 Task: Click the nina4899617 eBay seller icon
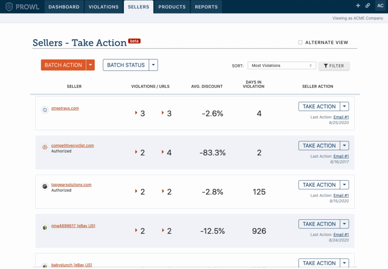(45, 227)
